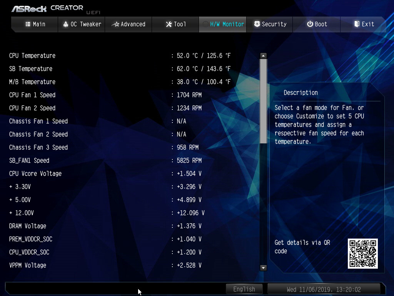Screen dimensions: 394x296
Task: Click the Exit door icon
Action: (x=357, y=24)
